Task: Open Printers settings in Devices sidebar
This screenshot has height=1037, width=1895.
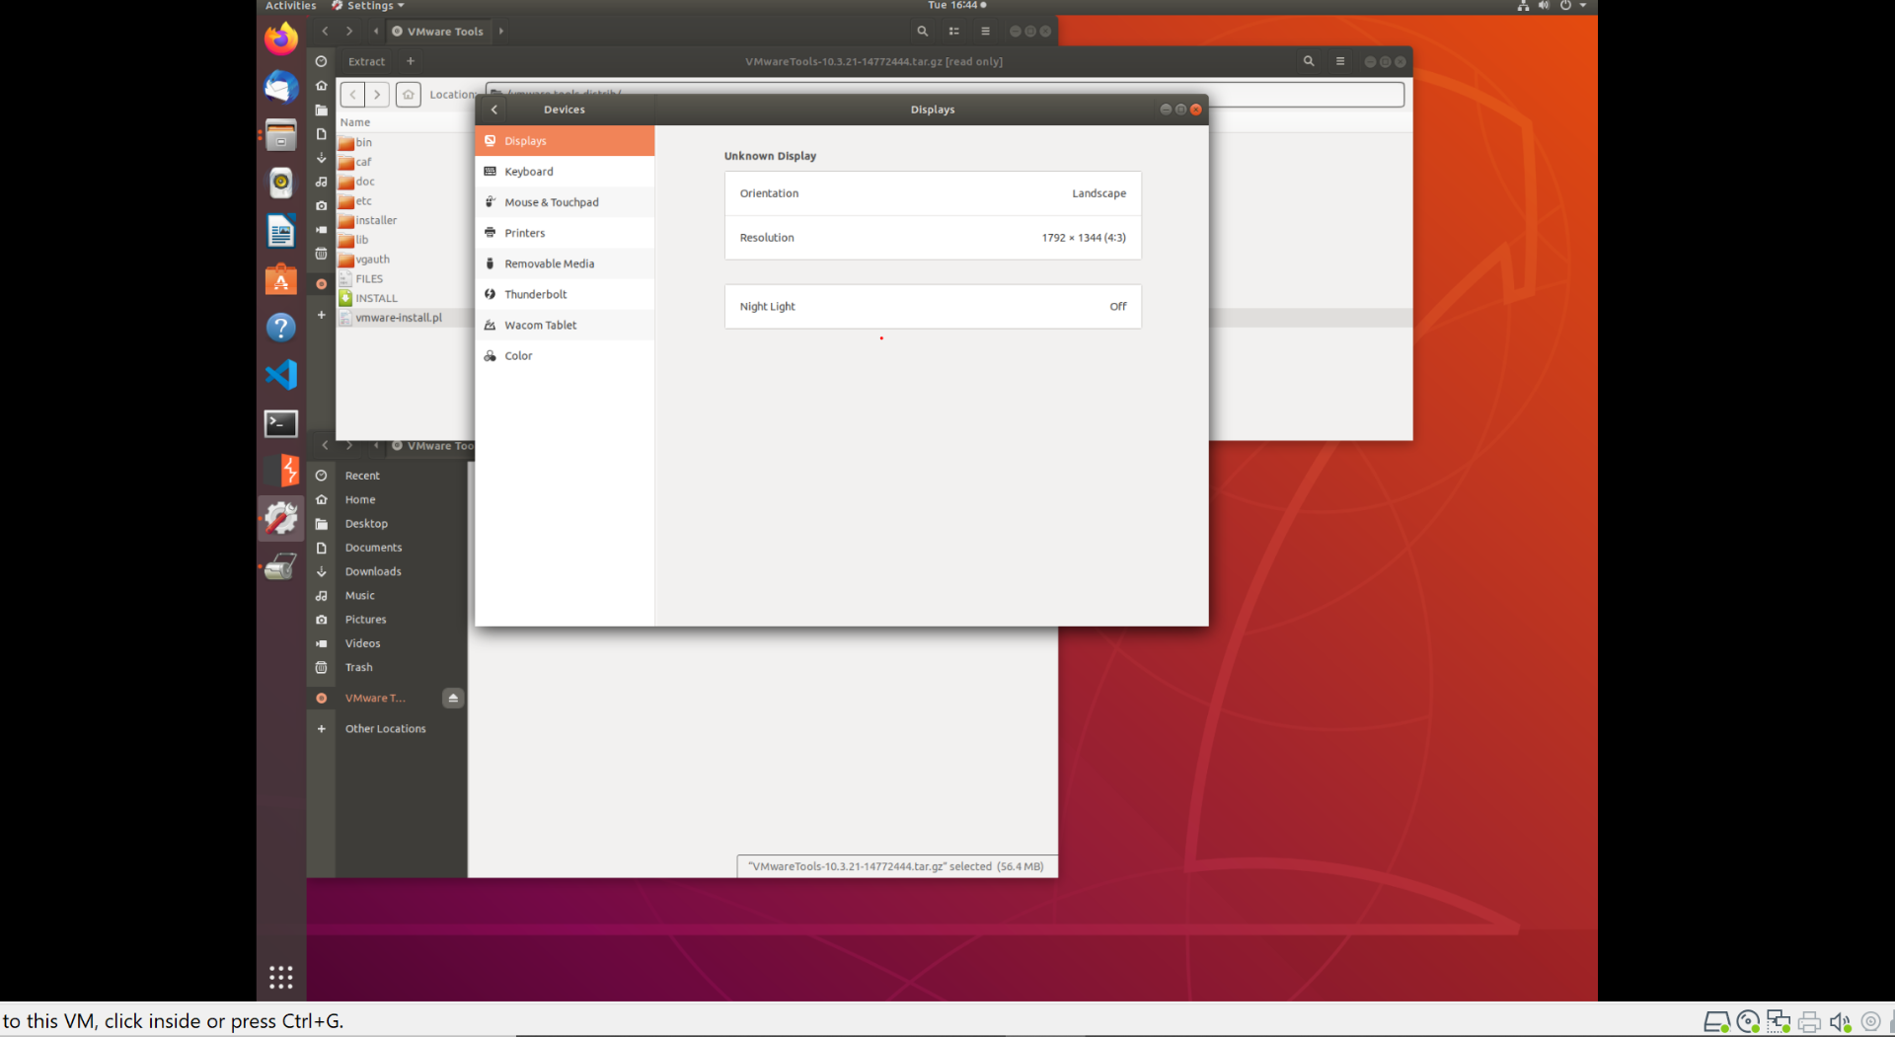Action: pyautogui.click(x=524, y=232)
